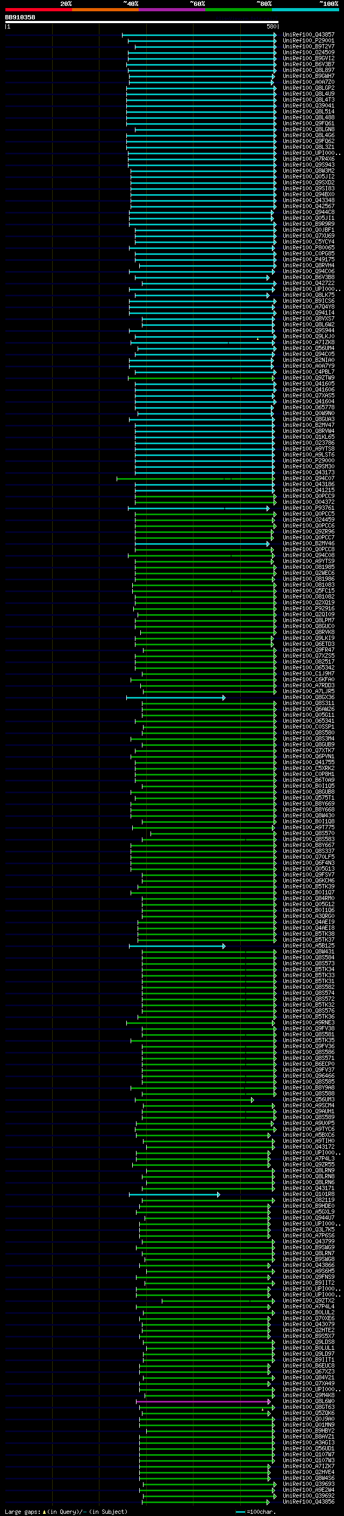The image size is (344, 1516).
Task: Click the label UniRef100_Q9FQ61
Action: (308, 123)
